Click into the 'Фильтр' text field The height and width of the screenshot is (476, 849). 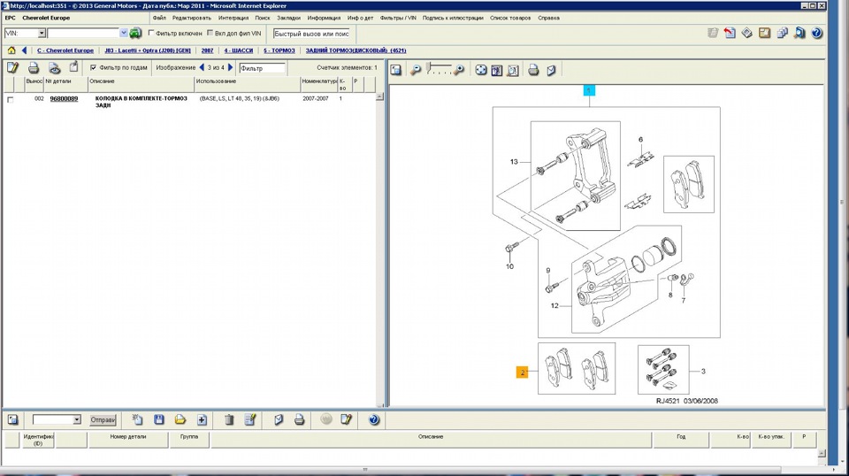click(262, 68)
